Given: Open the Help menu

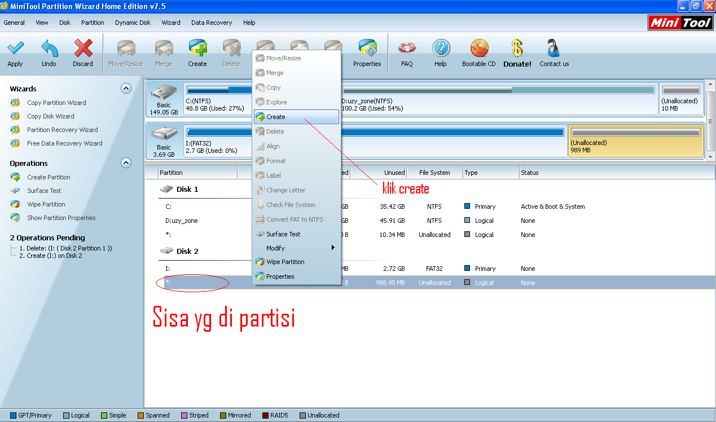Looking at the screenshot, I should pos(249,23).
